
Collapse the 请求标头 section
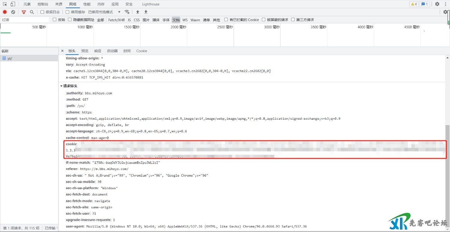click(x=61, y=86)
